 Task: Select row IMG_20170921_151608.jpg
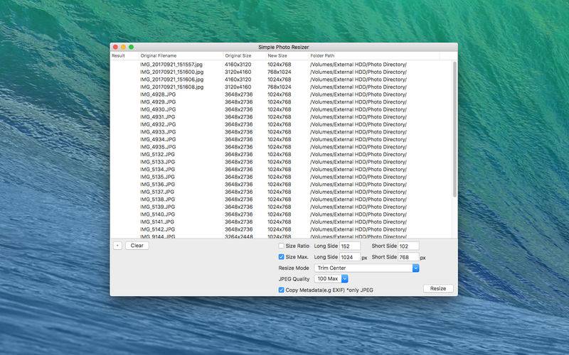[281, 87]
